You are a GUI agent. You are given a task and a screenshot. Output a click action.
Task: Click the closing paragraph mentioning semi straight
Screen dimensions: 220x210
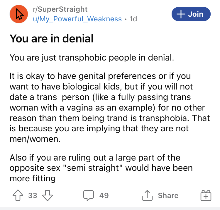tap(101, 168)
